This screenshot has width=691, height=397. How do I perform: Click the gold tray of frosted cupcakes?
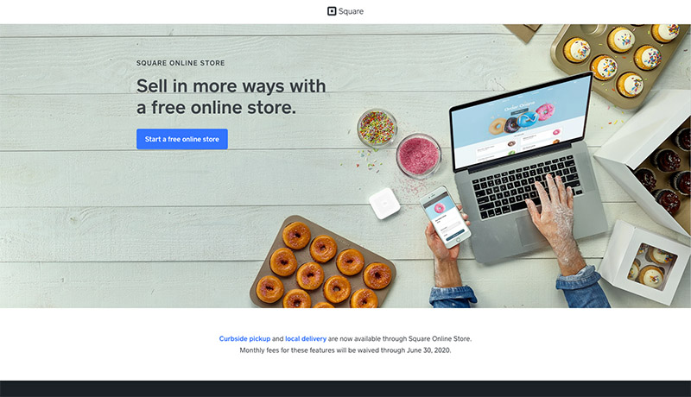tap(618, 57)
